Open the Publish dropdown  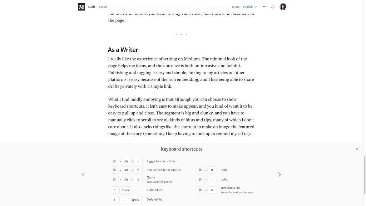tap(249, 7)
